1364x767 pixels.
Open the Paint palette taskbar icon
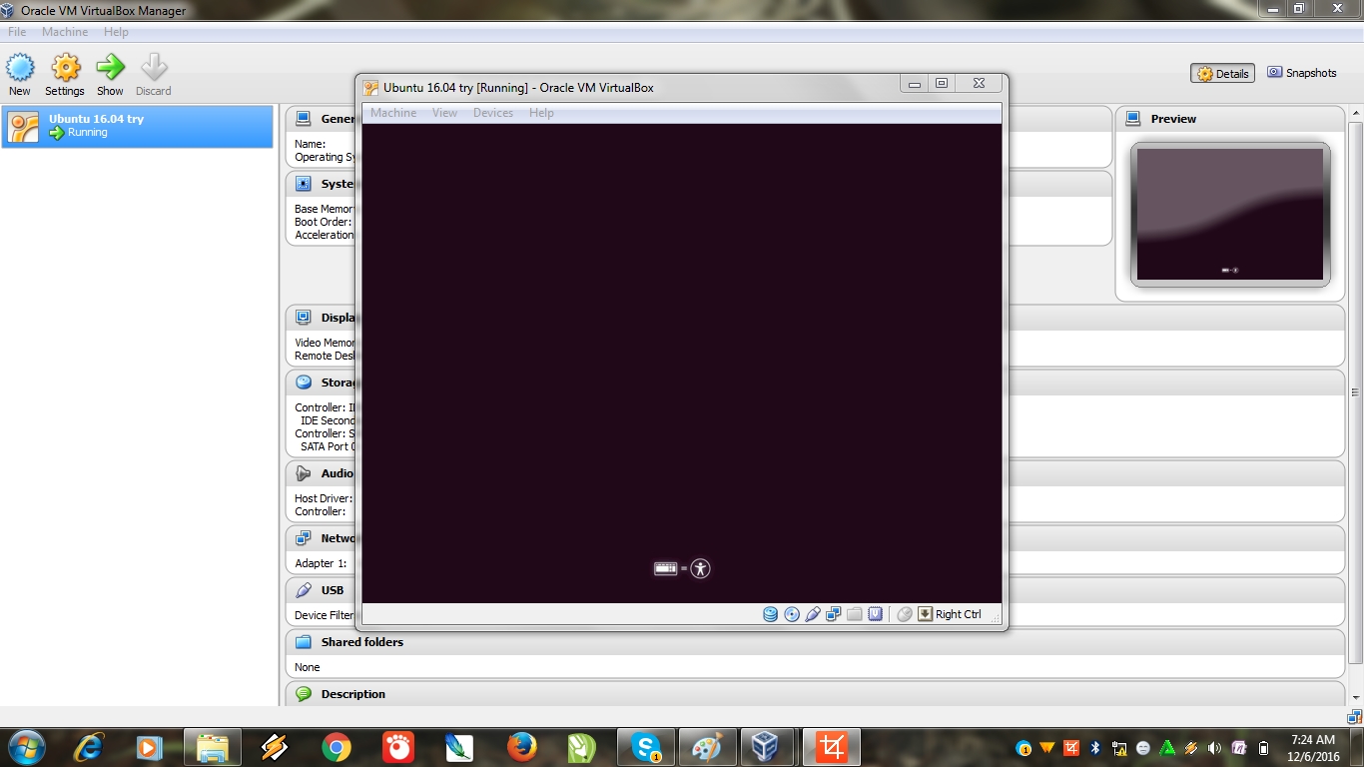[x=706, y=747]
